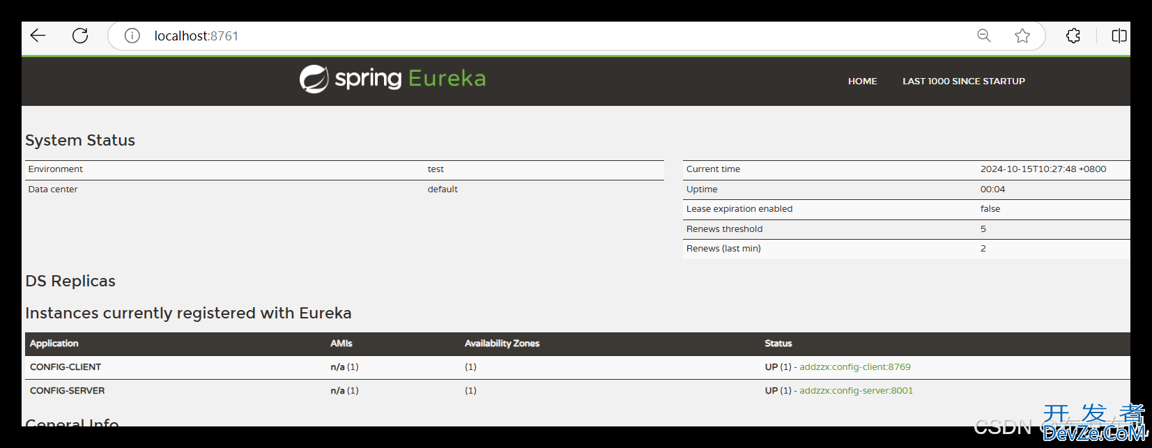The image size is (1152, 448).
Task: Click n/a (1) in CONFIG-SERVER row
Action: [x=344, y=391]
